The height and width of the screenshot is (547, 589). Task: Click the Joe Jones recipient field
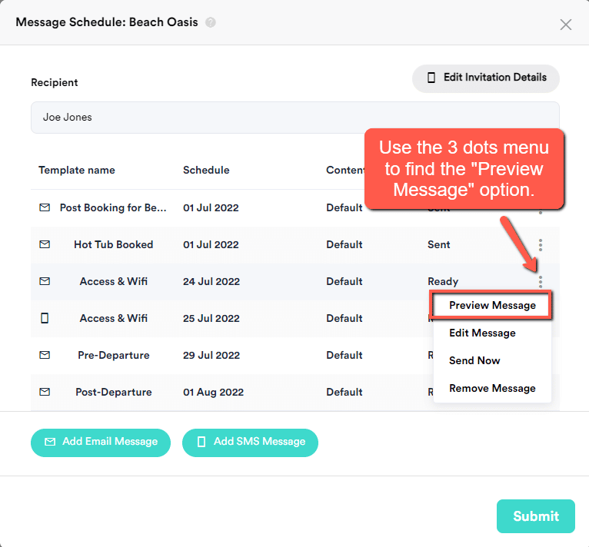pos(294,117)
